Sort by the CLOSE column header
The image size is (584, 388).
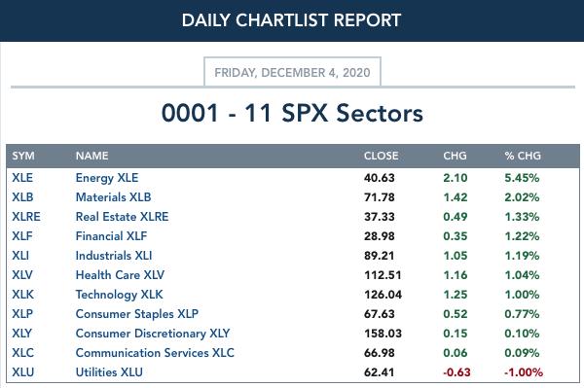pyautogui.click(x=381, y=156)
